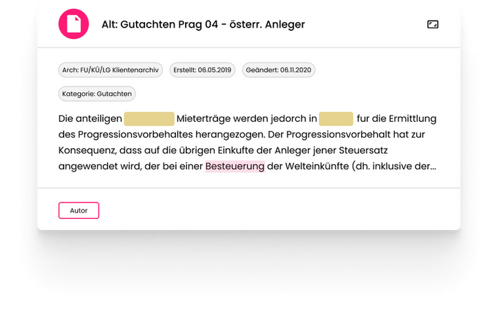Click the yellow redacted block before Mieterträge
Image resolution: width=497 pixels, height=314 pixels.
[149, 119]
